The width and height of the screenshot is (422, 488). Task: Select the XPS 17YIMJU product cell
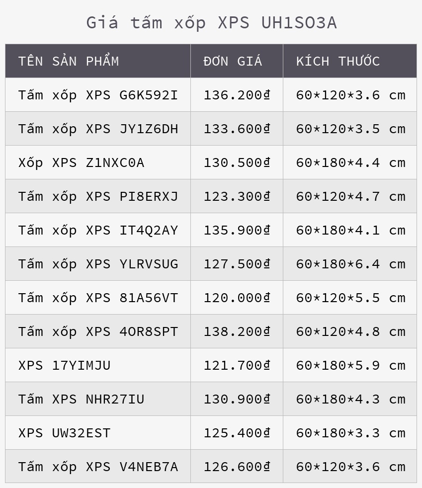[65, 365]
